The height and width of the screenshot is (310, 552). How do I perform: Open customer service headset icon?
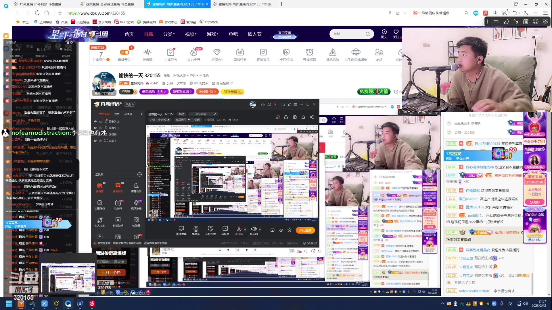(x=263, y=104)
